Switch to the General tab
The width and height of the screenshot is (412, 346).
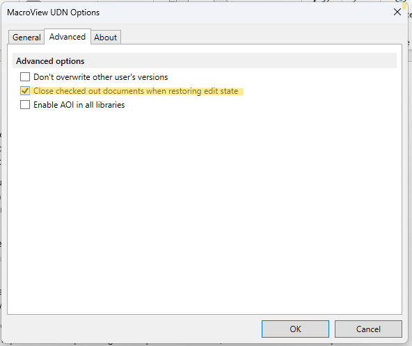[x=26, y=38]
